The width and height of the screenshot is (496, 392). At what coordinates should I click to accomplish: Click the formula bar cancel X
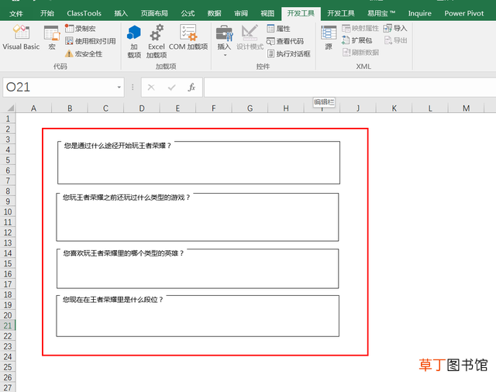point(151,88)
